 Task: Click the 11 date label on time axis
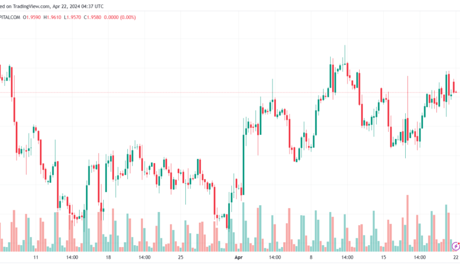(x=36, y=258)
